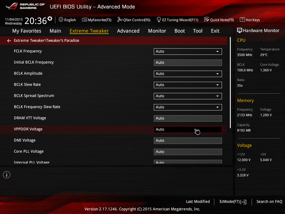Select the Exit tab
The image size is (285, 214).
pos(215,31)
